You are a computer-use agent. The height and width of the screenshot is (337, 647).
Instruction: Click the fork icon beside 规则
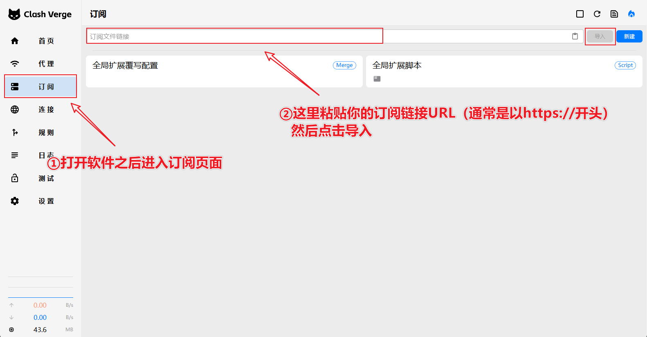(15, 132)
